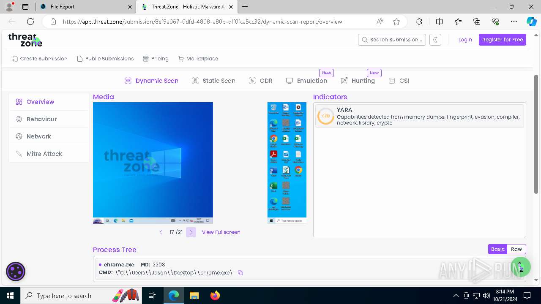
Task: Switch to the Emulation tab
Action: 306,81
